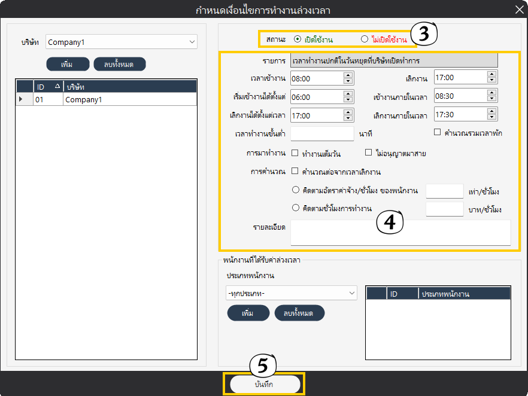Click เพิ่ม button under employee type
This screenshot has width=528, height=396.
(x=248, y=313)
